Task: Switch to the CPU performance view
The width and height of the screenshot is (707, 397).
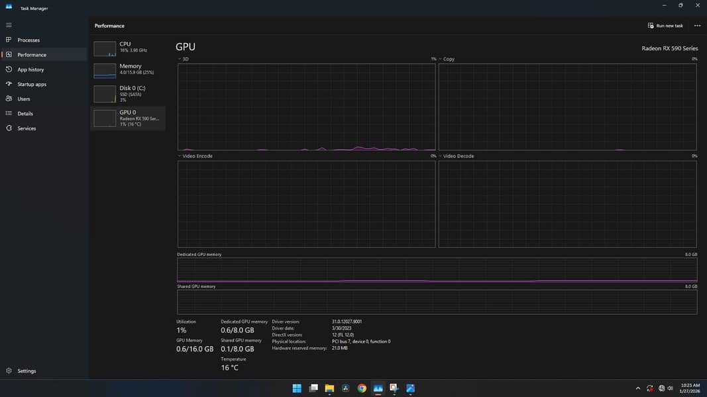Action: click(128, 46)
